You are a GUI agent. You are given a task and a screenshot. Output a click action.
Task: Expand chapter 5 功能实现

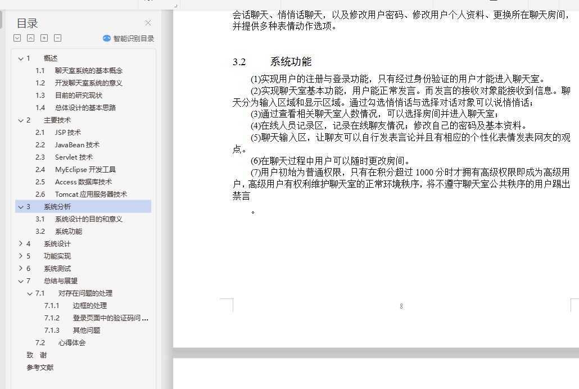point(21,256)
